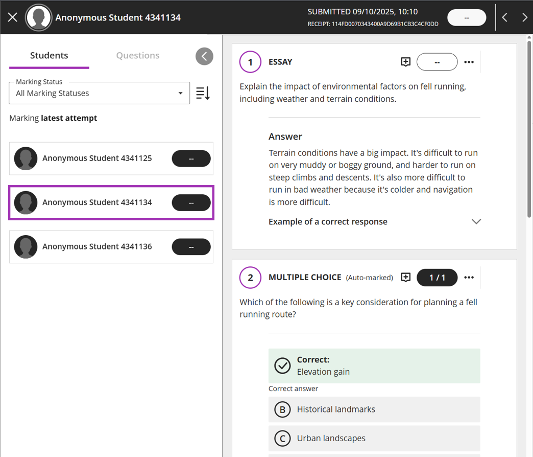Go to the next student using the right arrow

coord(524,17)
